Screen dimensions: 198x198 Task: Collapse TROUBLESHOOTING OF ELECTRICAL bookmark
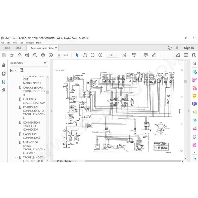(x=16, y=158)
